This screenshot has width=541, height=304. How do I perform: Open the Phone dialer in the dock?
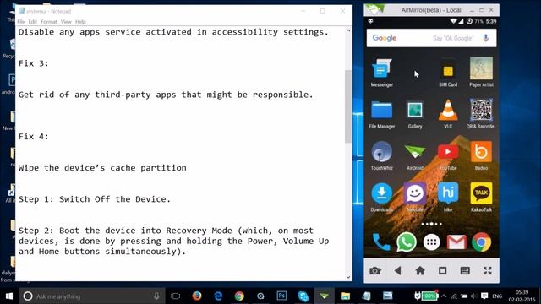tap(381, 242)
